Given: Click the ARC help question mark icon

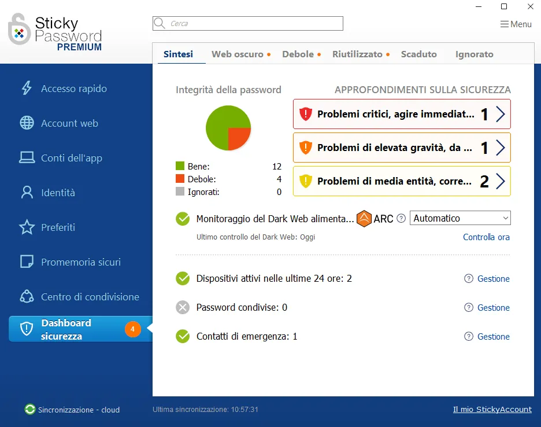Looking at the screenshot, I should click(401, 219).
